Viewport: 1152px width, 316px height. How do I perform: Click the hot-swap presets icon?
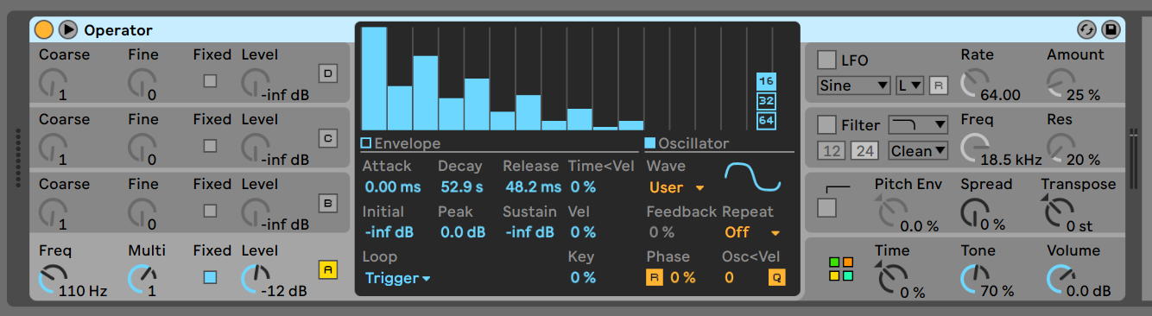(x=1087, y=30)
